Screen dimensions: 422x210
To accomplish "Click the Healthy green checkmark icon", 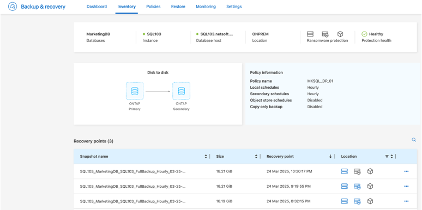I will [x=364, y=34].
